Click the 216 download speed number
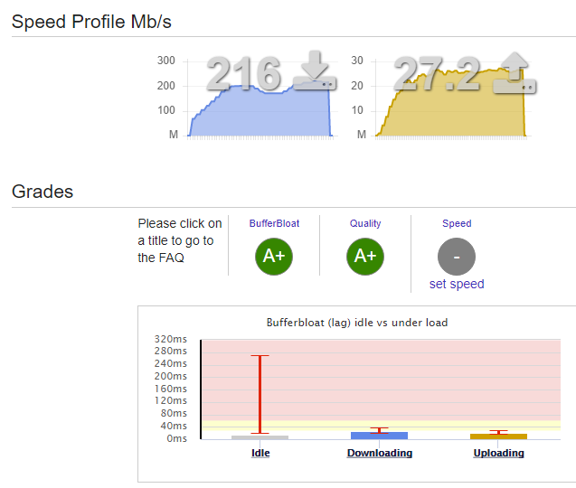Viewport: 576px width, 488px height. 244,73
